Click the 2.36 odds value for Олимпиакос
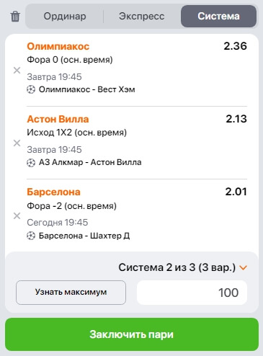263x356 pixels. point(235,46)
